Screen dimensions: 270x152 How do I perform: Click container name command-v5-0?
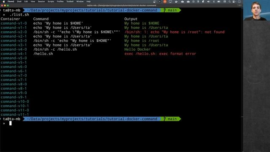(13, 58)
